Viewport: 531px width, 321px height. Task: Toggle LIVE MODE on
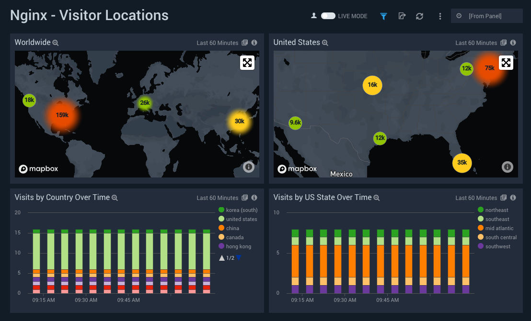(x=328, y=16)
